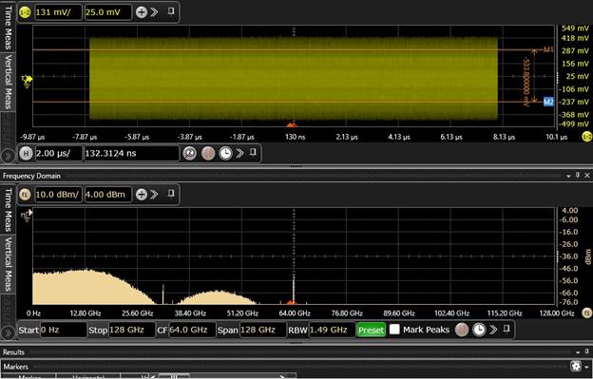The height and width of the screenshot is (379, 593).
Task: Pin the horizontal toolbar
Action: [x=253, y=152]
